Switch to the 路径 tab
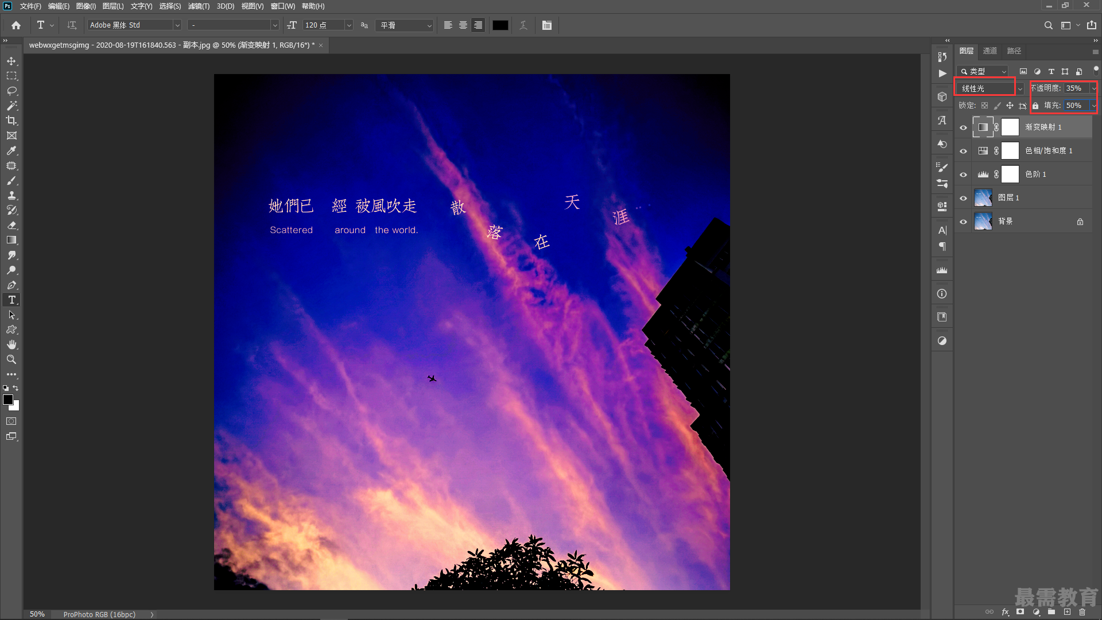This screenshot has width=1102, height=620. (1014, 51)
